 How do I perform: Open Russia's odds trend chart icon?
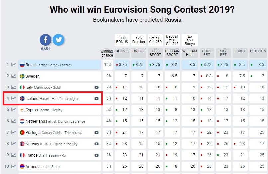click(x=14, y=65)
